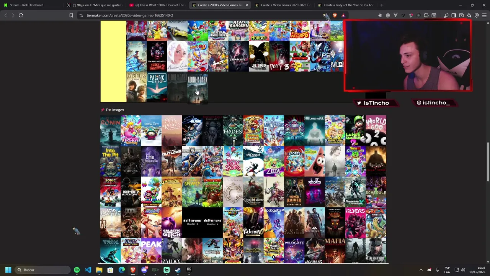Open the Brave Wallet icon

(x=461, y=15)
